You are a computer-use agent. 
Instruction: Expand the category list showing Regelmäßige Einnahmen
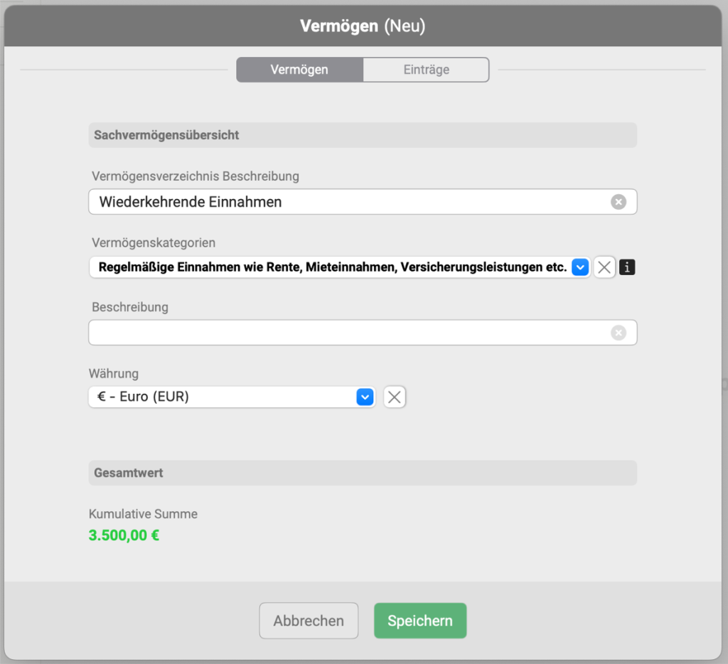point(333,267)
